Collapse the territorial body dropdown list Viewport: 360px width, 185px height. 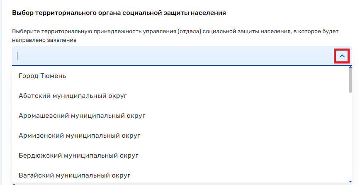[x=342, y=56]
